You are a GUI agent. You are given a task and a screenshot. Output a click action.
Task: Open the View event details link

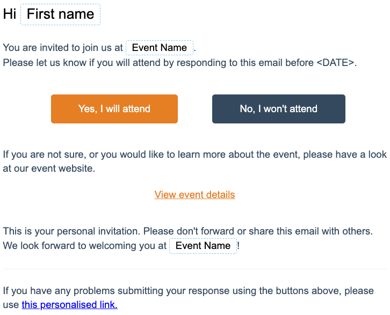tap(194, 194)
